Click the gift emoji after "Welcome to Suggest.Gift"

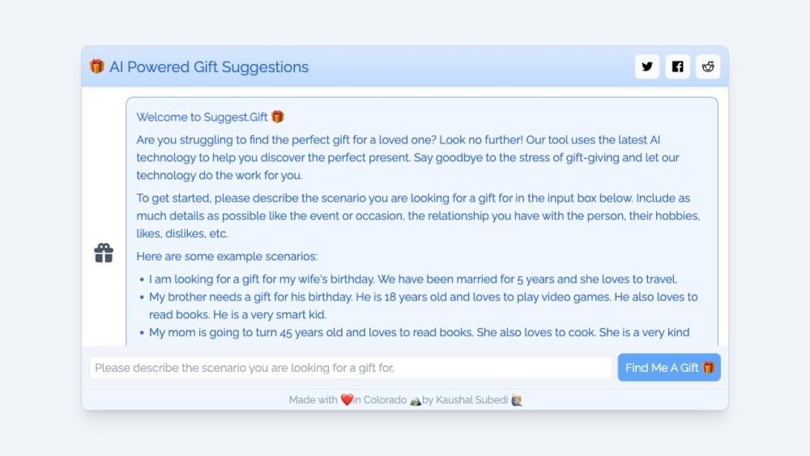tap(278, 117)
